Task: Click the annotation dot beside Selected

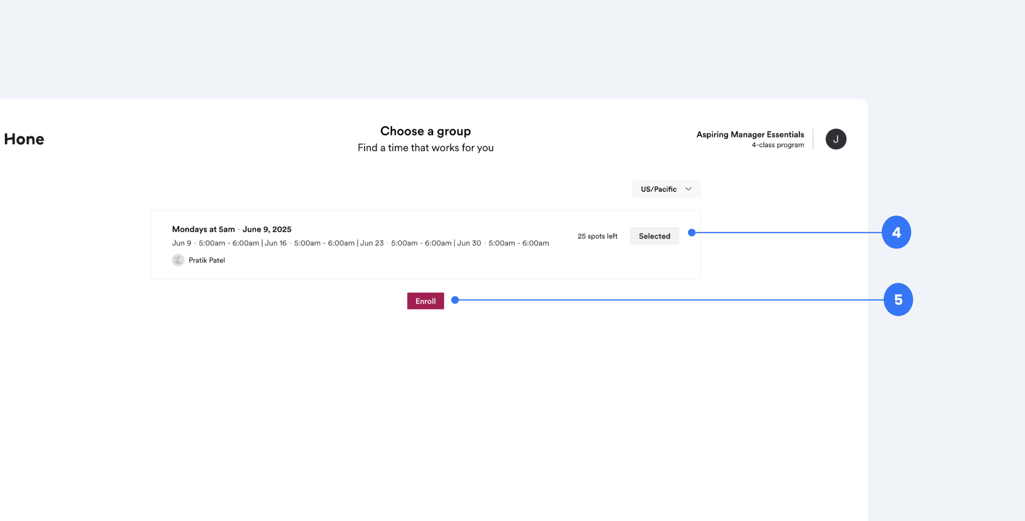Action: [692, 233]
